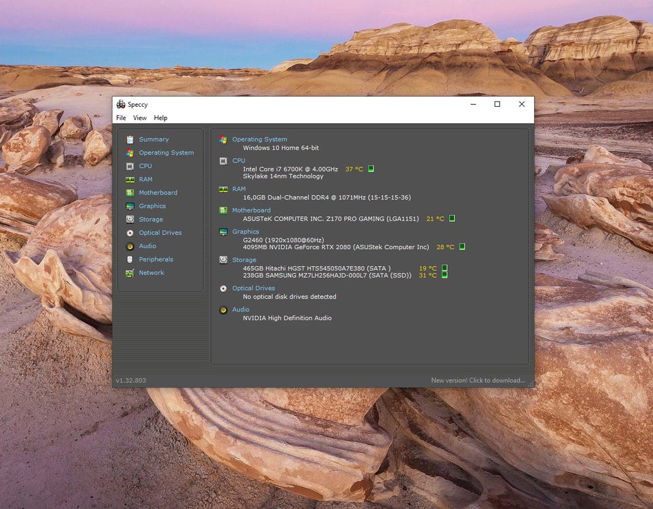Open the File menu

[x=121, y=118]
